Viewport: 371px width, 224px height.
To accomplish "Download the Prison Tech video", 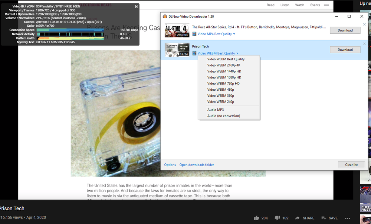I will (345, 50).
